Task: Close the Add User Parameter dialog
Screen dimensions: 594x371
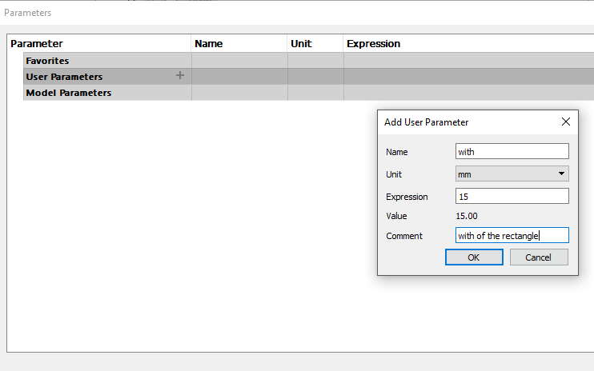Action: 566,122
